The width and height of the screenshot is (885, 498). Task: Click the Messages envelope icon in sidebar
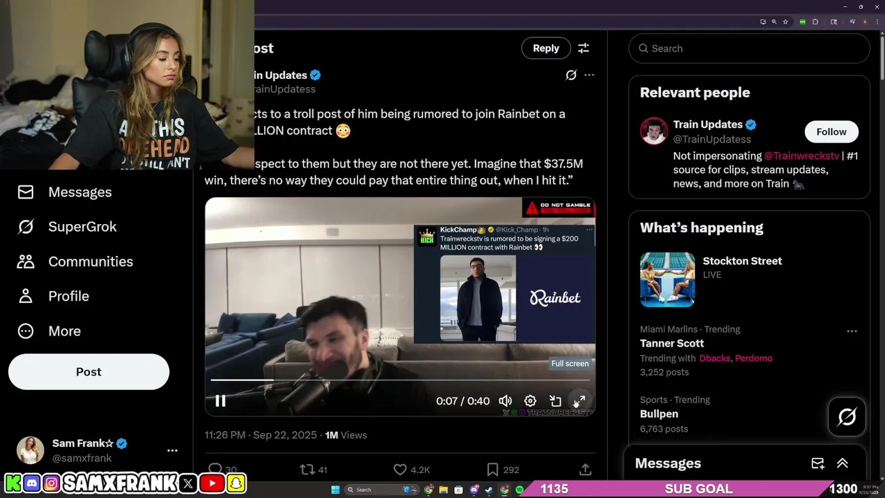(x=26, y=192)
